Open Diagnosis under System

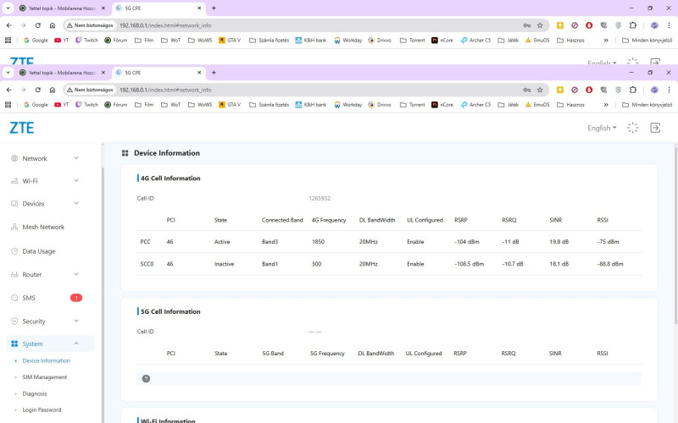34,393
